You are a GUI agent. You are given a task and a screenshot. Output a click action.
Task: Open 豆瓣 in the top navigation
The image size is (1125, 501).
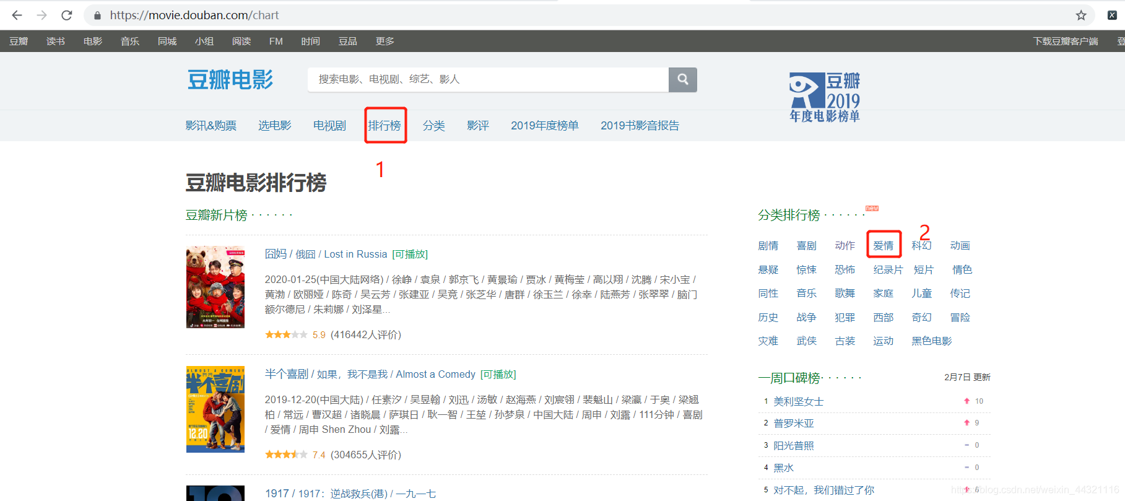[19, 41]
